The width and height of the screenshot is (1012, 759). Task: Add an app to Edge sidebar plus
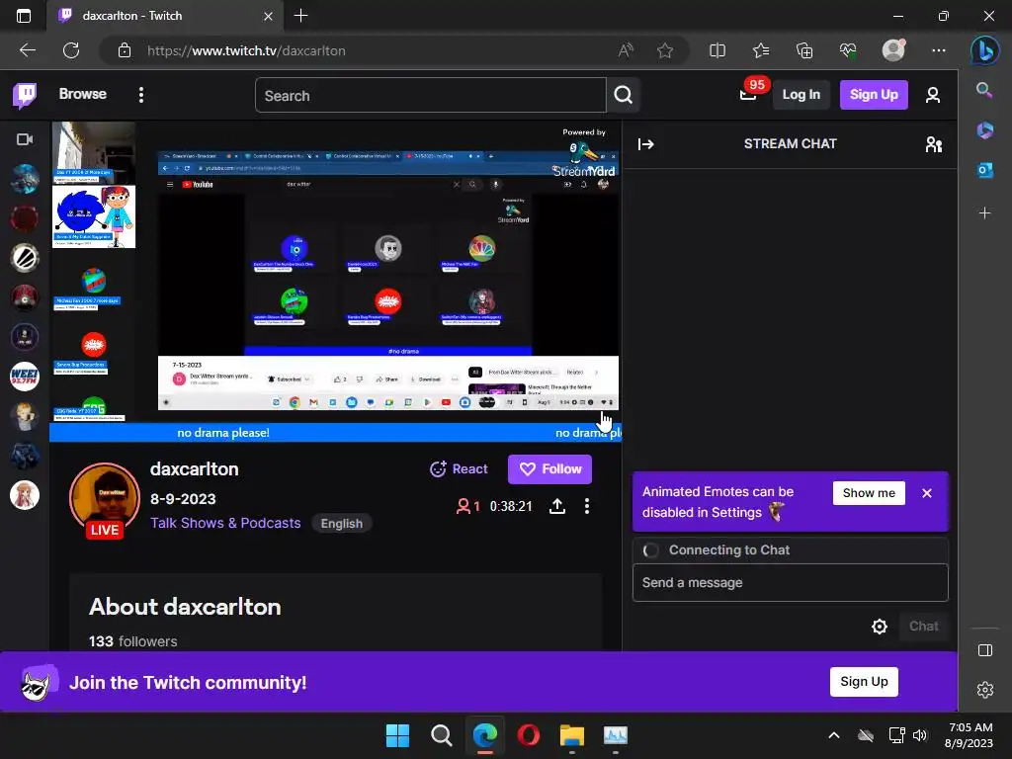coord(984,213)
